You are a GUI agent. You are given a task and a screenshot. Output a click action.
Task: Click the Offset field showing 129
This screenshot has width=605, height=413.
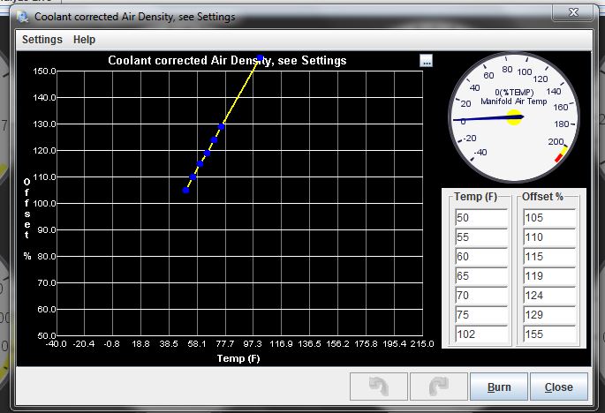tap(548, 315)
